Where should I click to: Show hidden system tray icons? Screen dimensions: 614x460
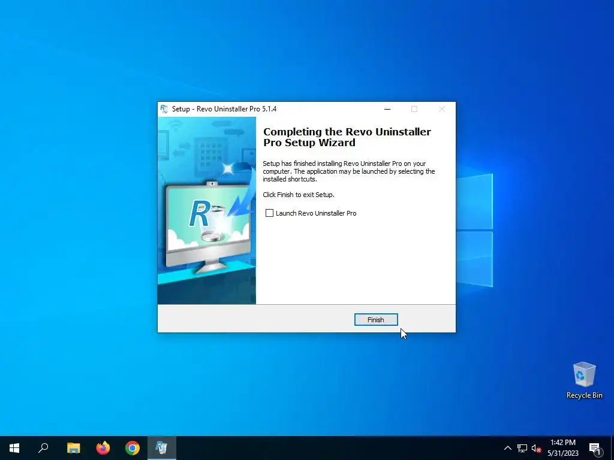pos(507,448)
